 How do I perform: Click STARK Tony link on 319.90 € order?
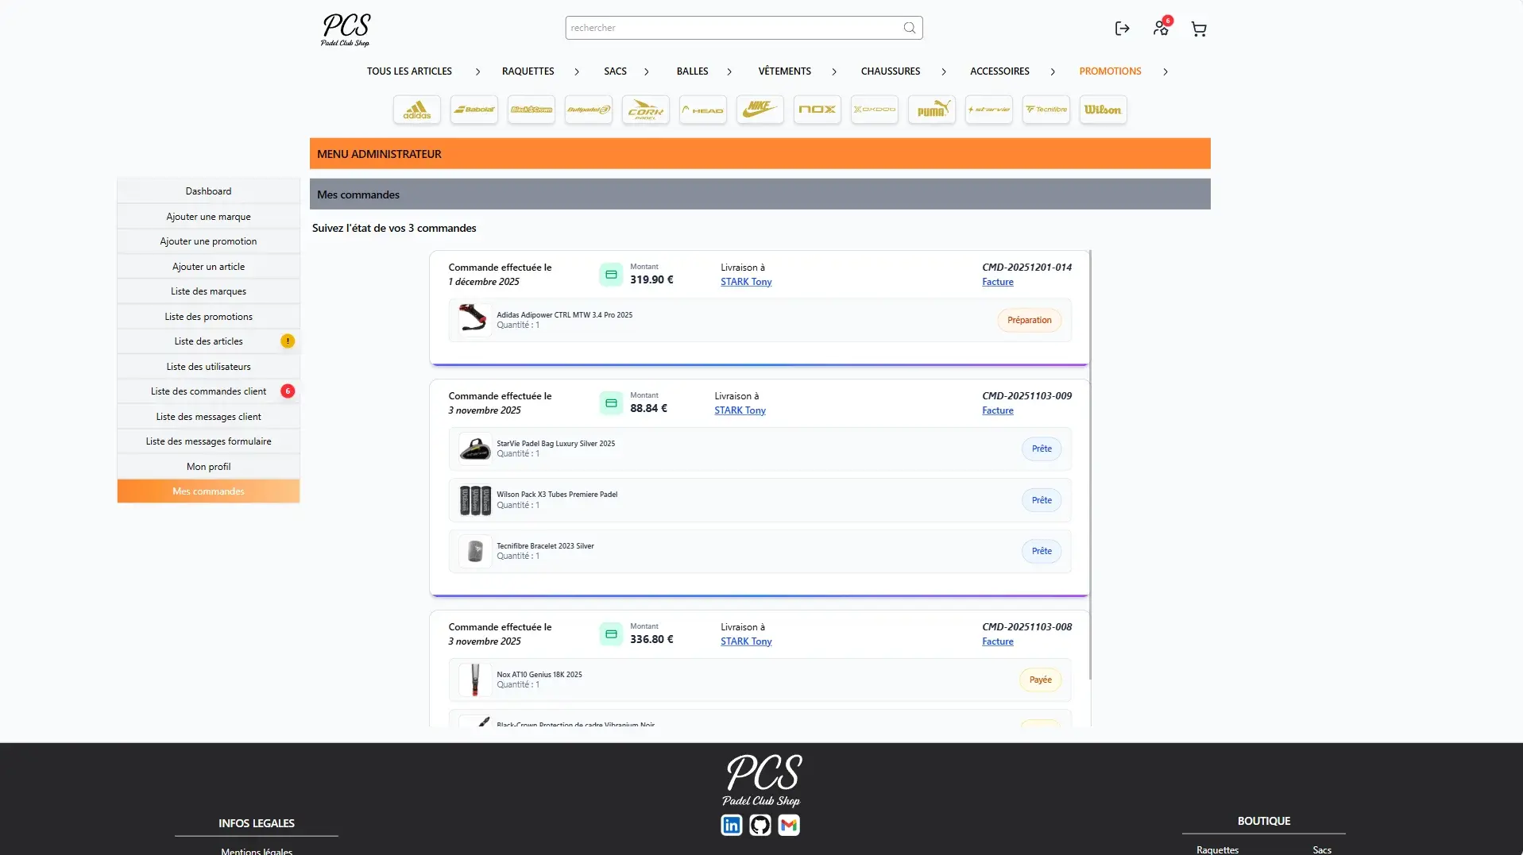(746, 282)
